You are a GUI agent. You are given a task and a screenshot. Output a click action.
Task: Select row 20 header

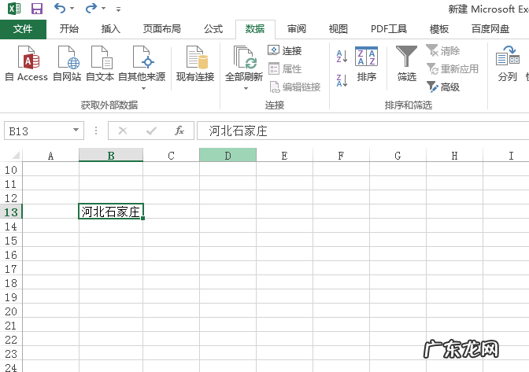click(11, 311)
